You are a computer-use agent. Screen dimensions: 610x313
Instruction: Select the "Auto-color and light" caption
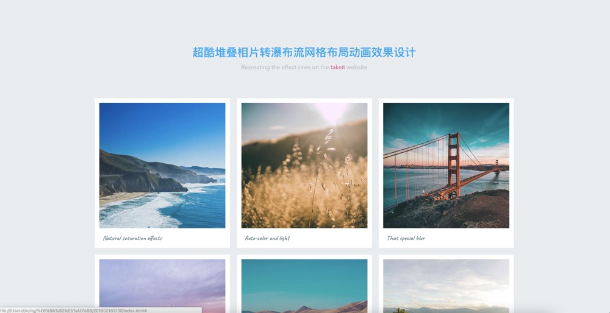pos(267,238)
